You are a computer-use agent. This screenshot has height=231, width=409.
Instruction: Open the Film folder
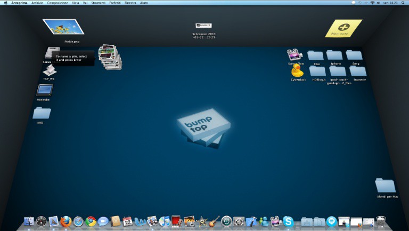click(315, 55)
